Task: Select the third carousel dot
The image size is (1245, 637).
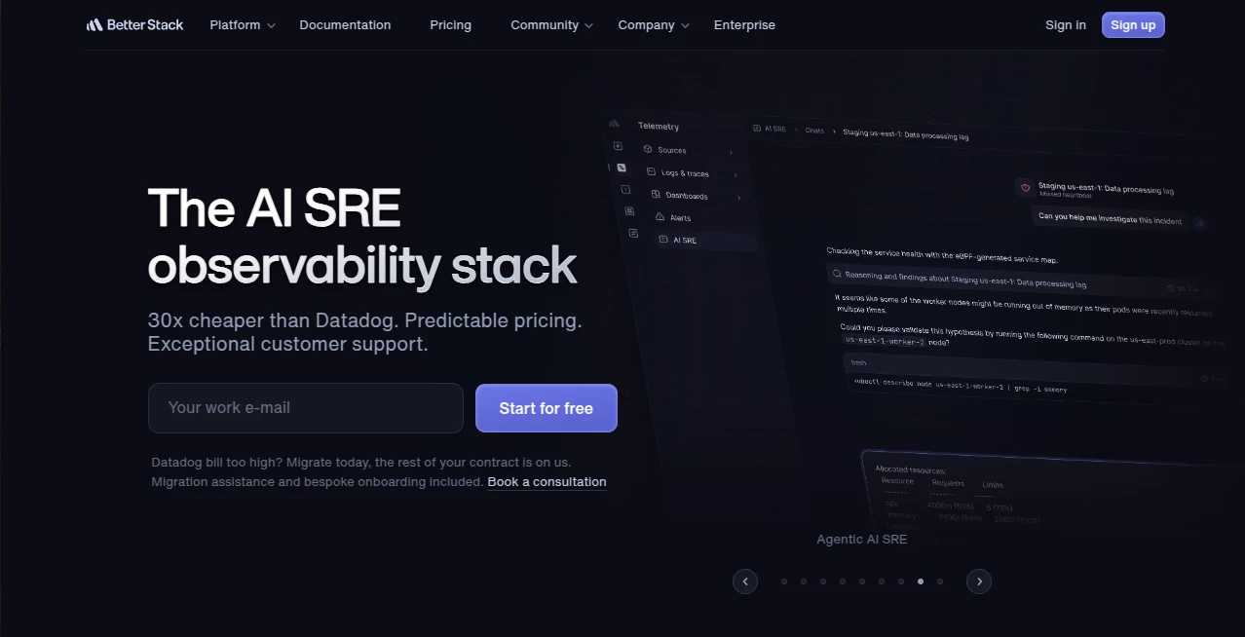Action: [823, 581]
